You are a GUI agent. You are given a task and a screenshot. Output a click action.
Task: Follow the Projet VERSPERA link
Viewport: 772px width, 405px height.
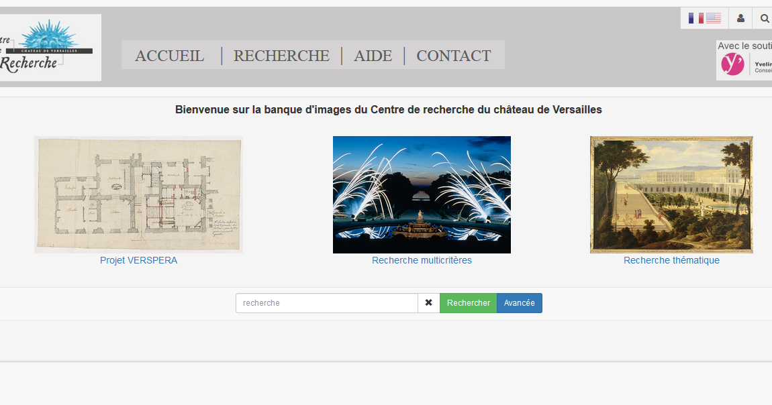click(138, 260)
